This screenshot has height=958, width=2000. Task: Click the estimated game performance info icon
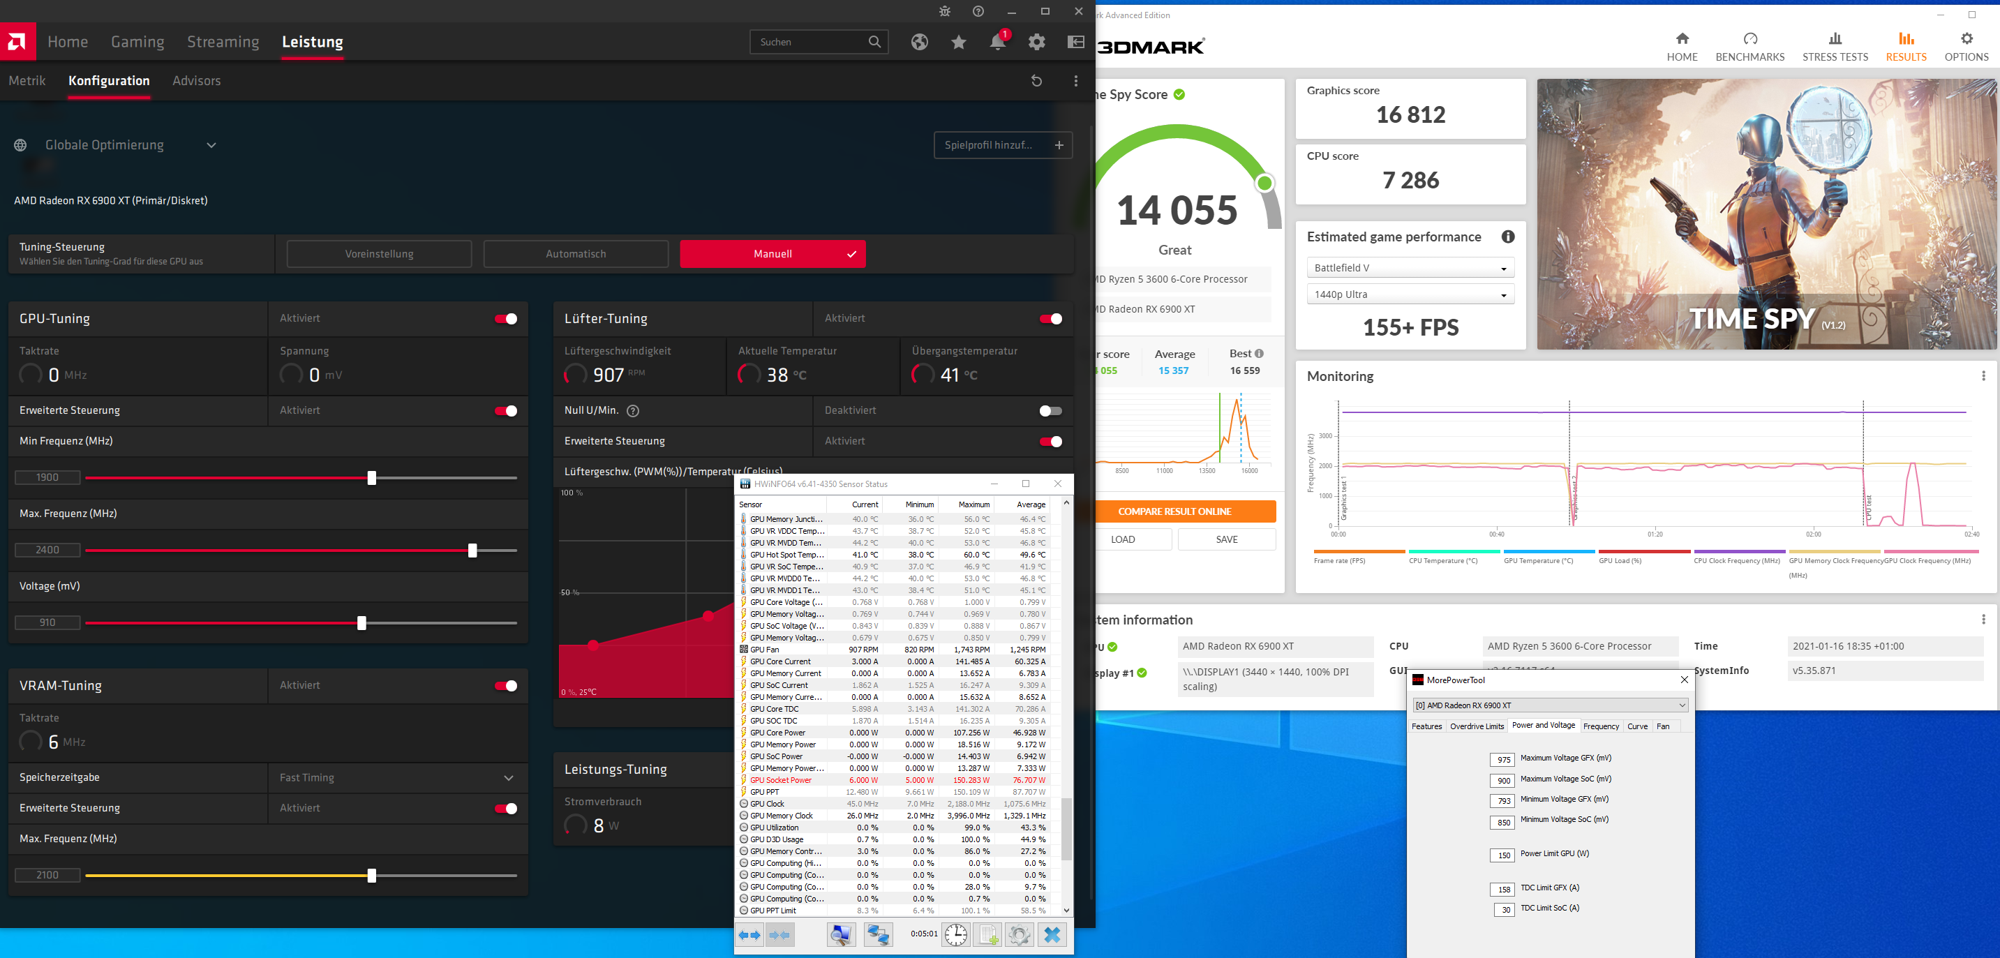click(x=1508, y=237)
